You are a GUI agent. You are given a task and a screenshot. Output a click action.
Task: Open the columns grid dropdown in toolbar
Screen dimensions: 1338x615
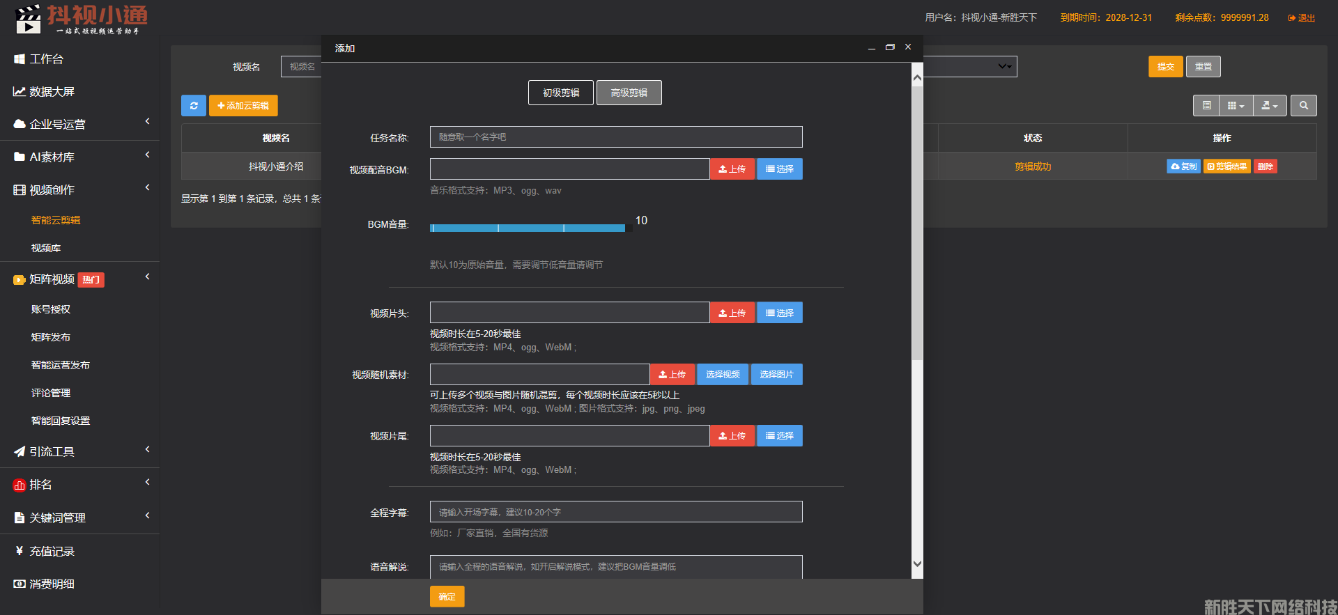point(1235,106)
